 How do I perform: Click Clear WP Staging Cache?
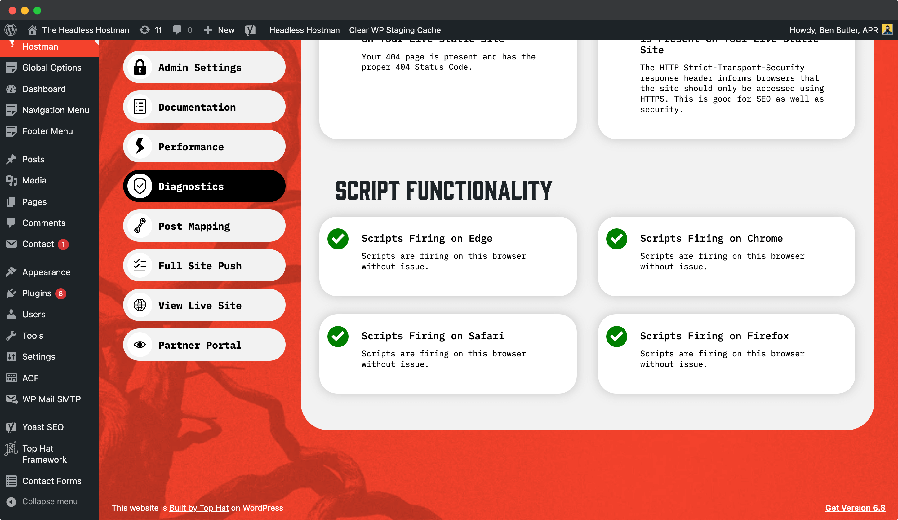(x=394, y=30)
